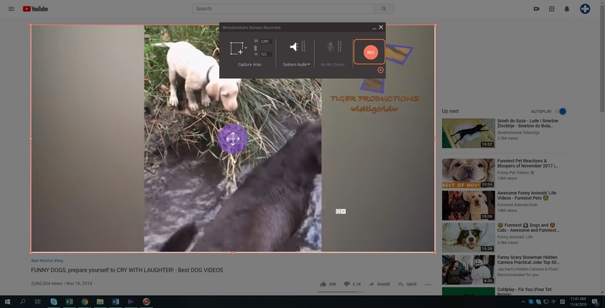
Task: Open YouTube notifications bell
Action: pos(567,9)
